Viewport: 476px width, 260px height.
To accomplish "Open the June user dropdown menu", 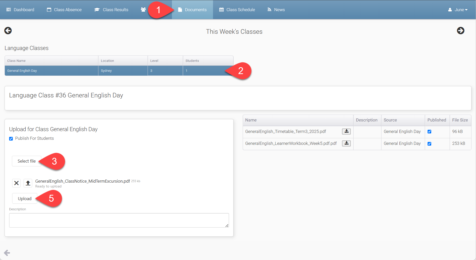I will click(x=458, y=10).
